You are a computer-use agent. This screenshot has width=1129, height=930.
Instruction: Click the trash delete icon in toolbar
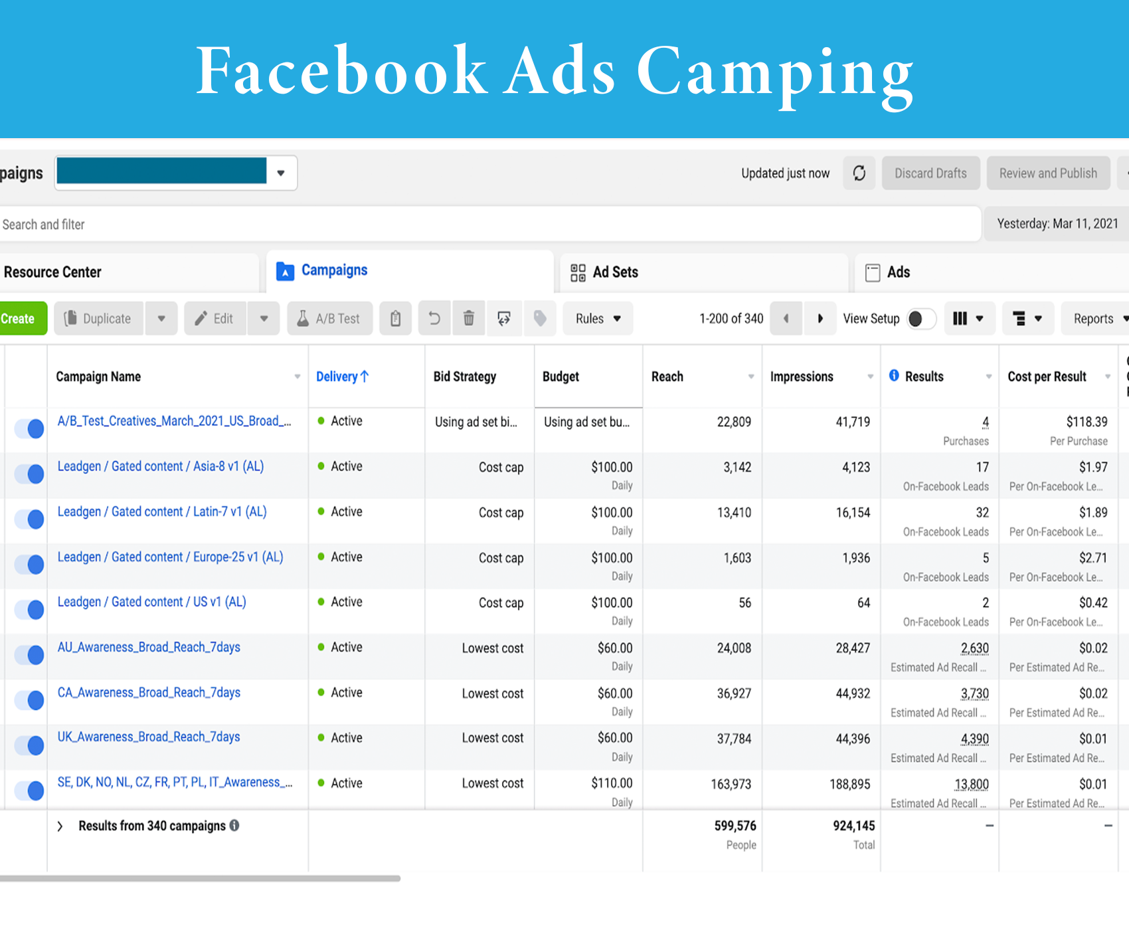point(468,318)
